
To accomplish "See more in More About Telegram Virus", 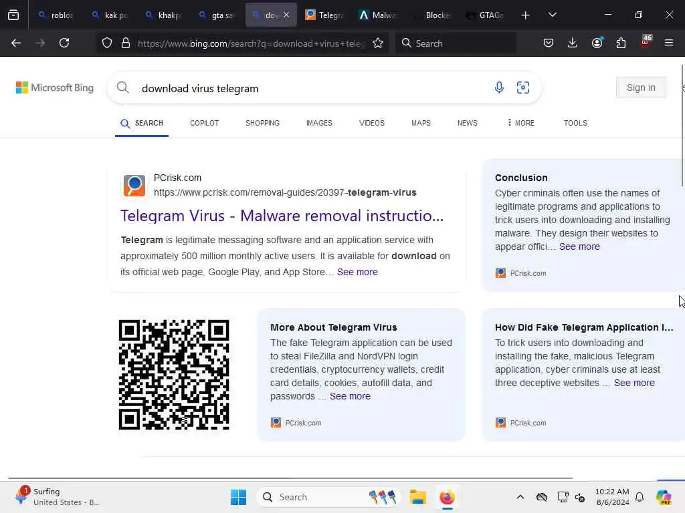I will pos(350,396).
